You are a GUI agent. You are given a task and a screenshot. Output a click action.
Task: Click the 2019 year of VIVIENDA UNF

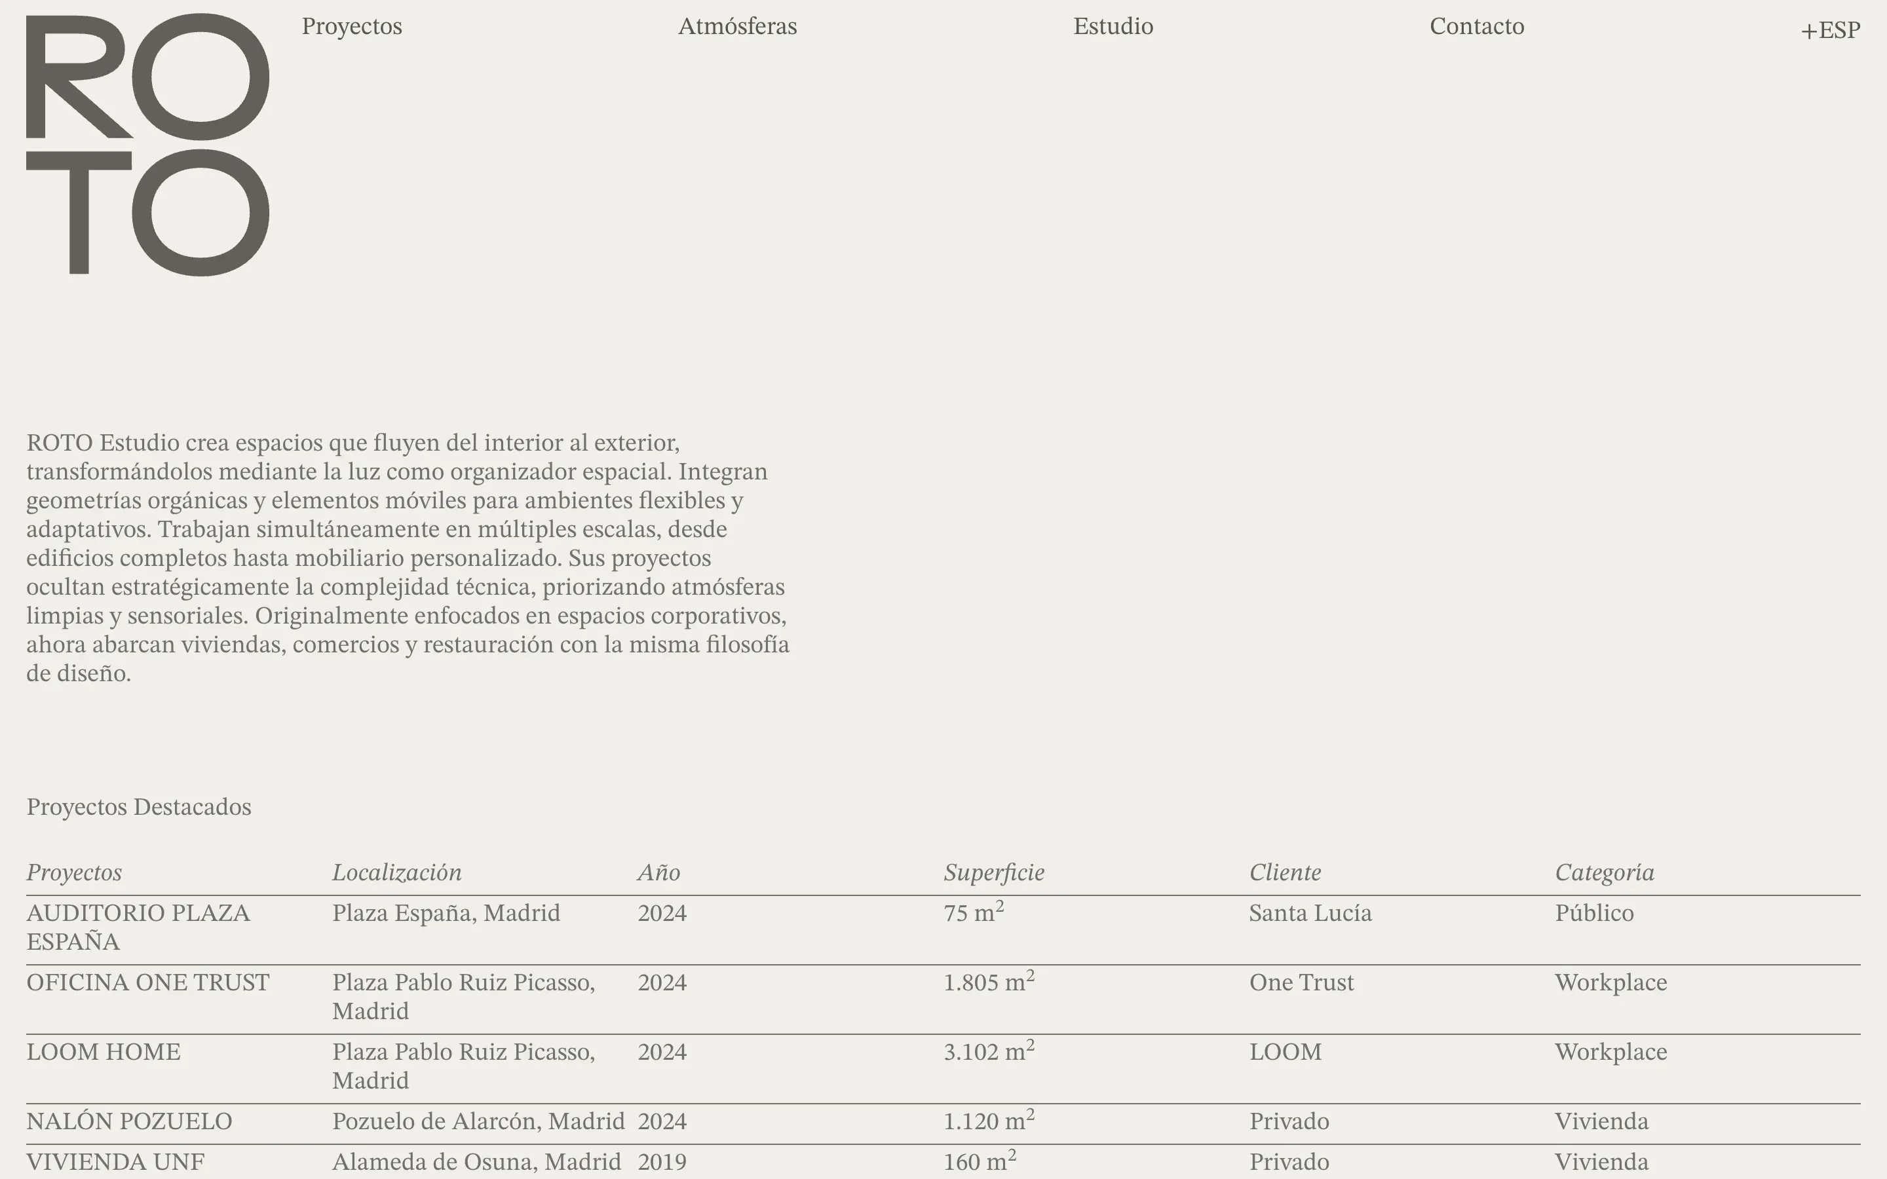662,1162
